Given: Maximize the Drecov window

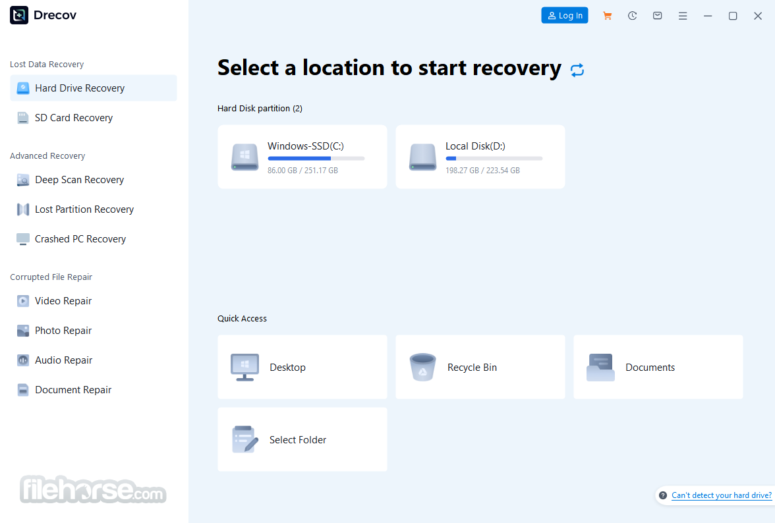Looking at the screenshot, I should (x=733, y=16).
